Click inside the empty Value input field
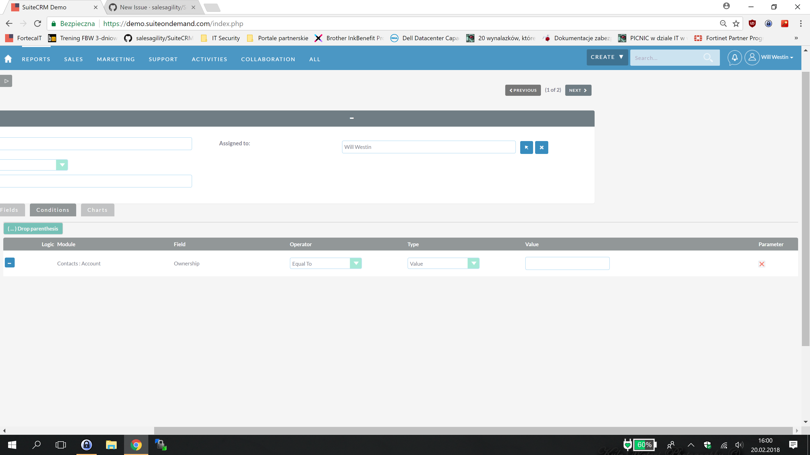The width and height of the screenshot is (810, 455). 567,263
